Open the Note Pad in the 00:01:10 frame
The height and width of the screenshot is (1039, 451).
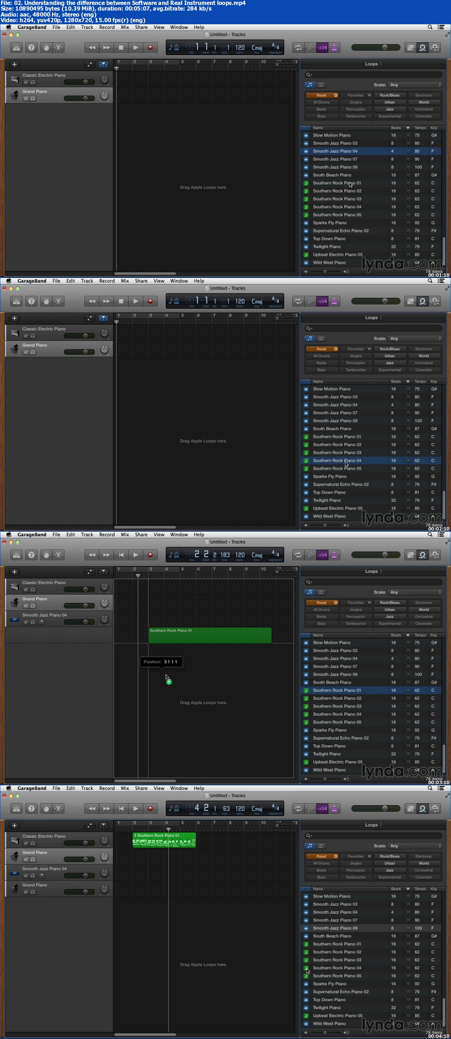click(x=411, y=47)
